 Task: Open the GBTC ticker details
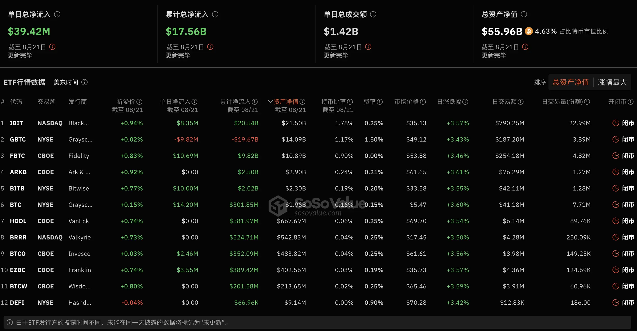[x=17, y=139]
